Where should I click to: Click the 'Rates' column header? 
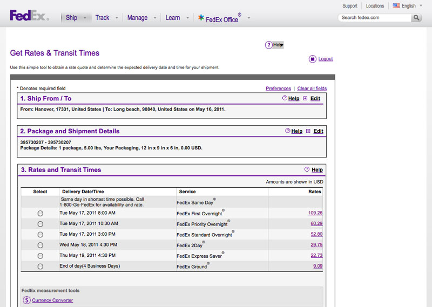[315, 192]
